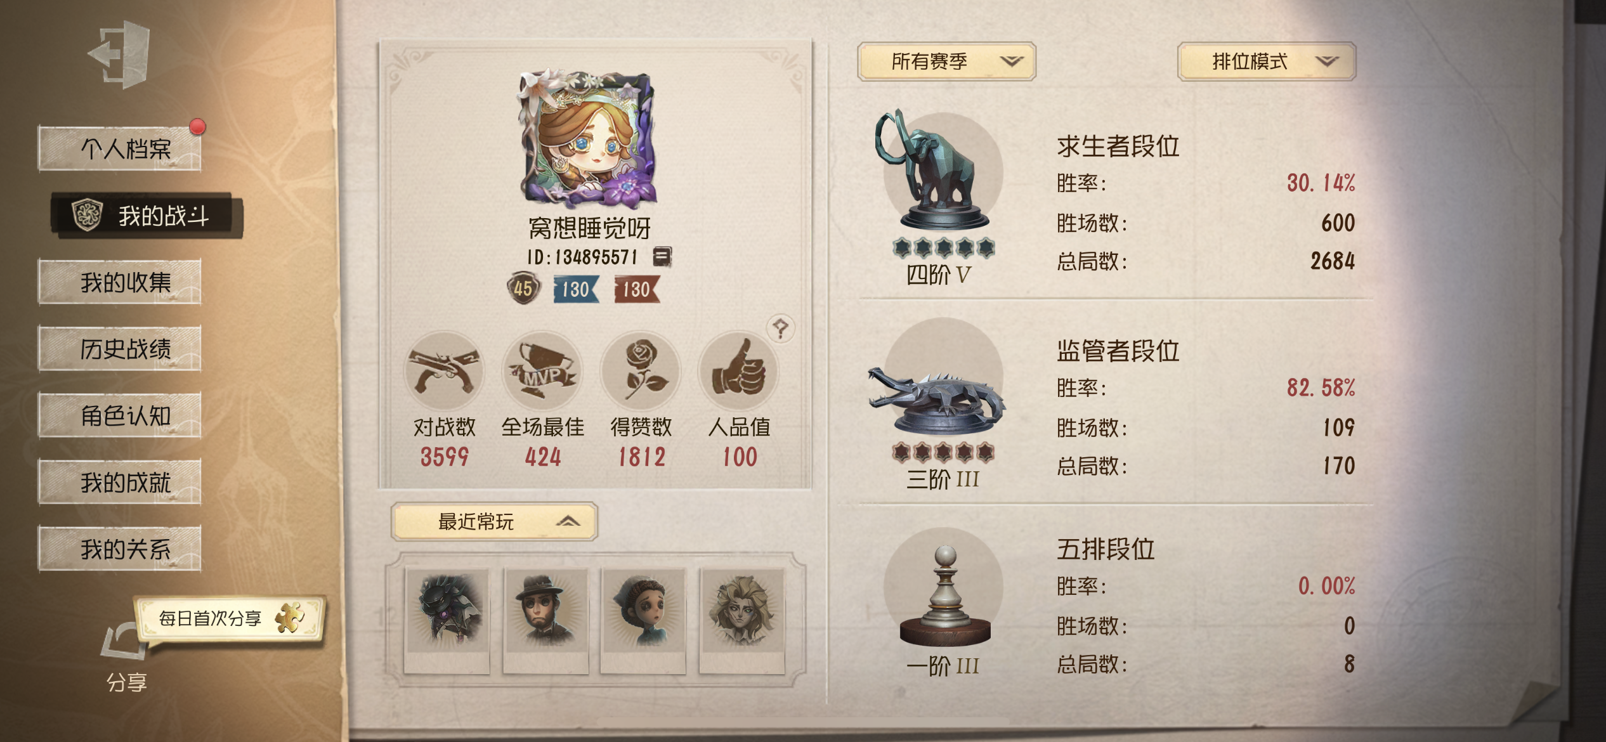Open the 我的成就 page
This screenshot has height=742, width=1606.
click(120, 482)
